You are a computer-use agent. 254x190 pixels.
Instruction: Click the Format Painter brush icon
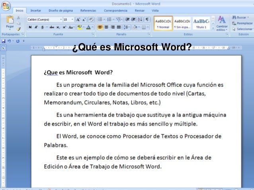(18, 29)
